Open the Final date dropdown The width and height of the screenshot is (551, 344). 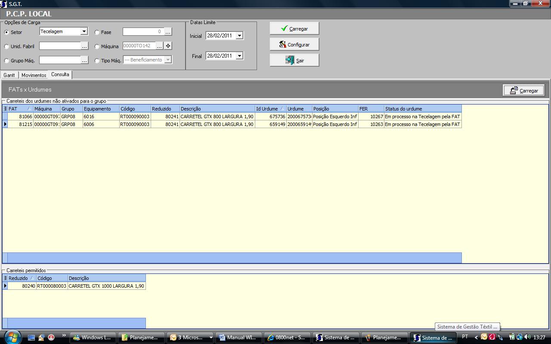[240, 56]
